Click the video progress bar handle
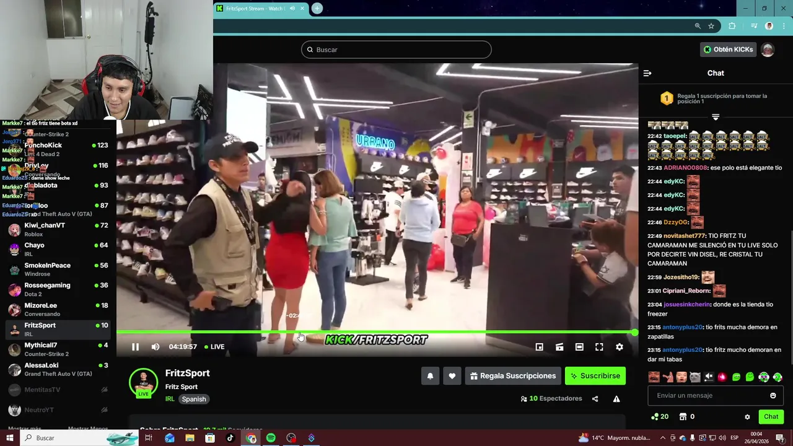The image size is (793, 446). click(634, 333)
